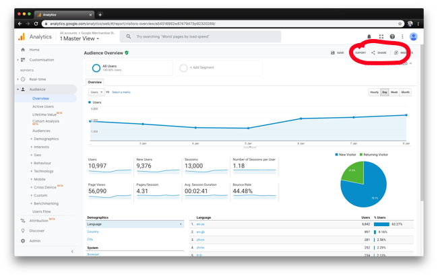Image resolution: width=438 pixels, height=276 pixels.
Task: Click the zh-cn language link
Action: [x=200, y=240]
